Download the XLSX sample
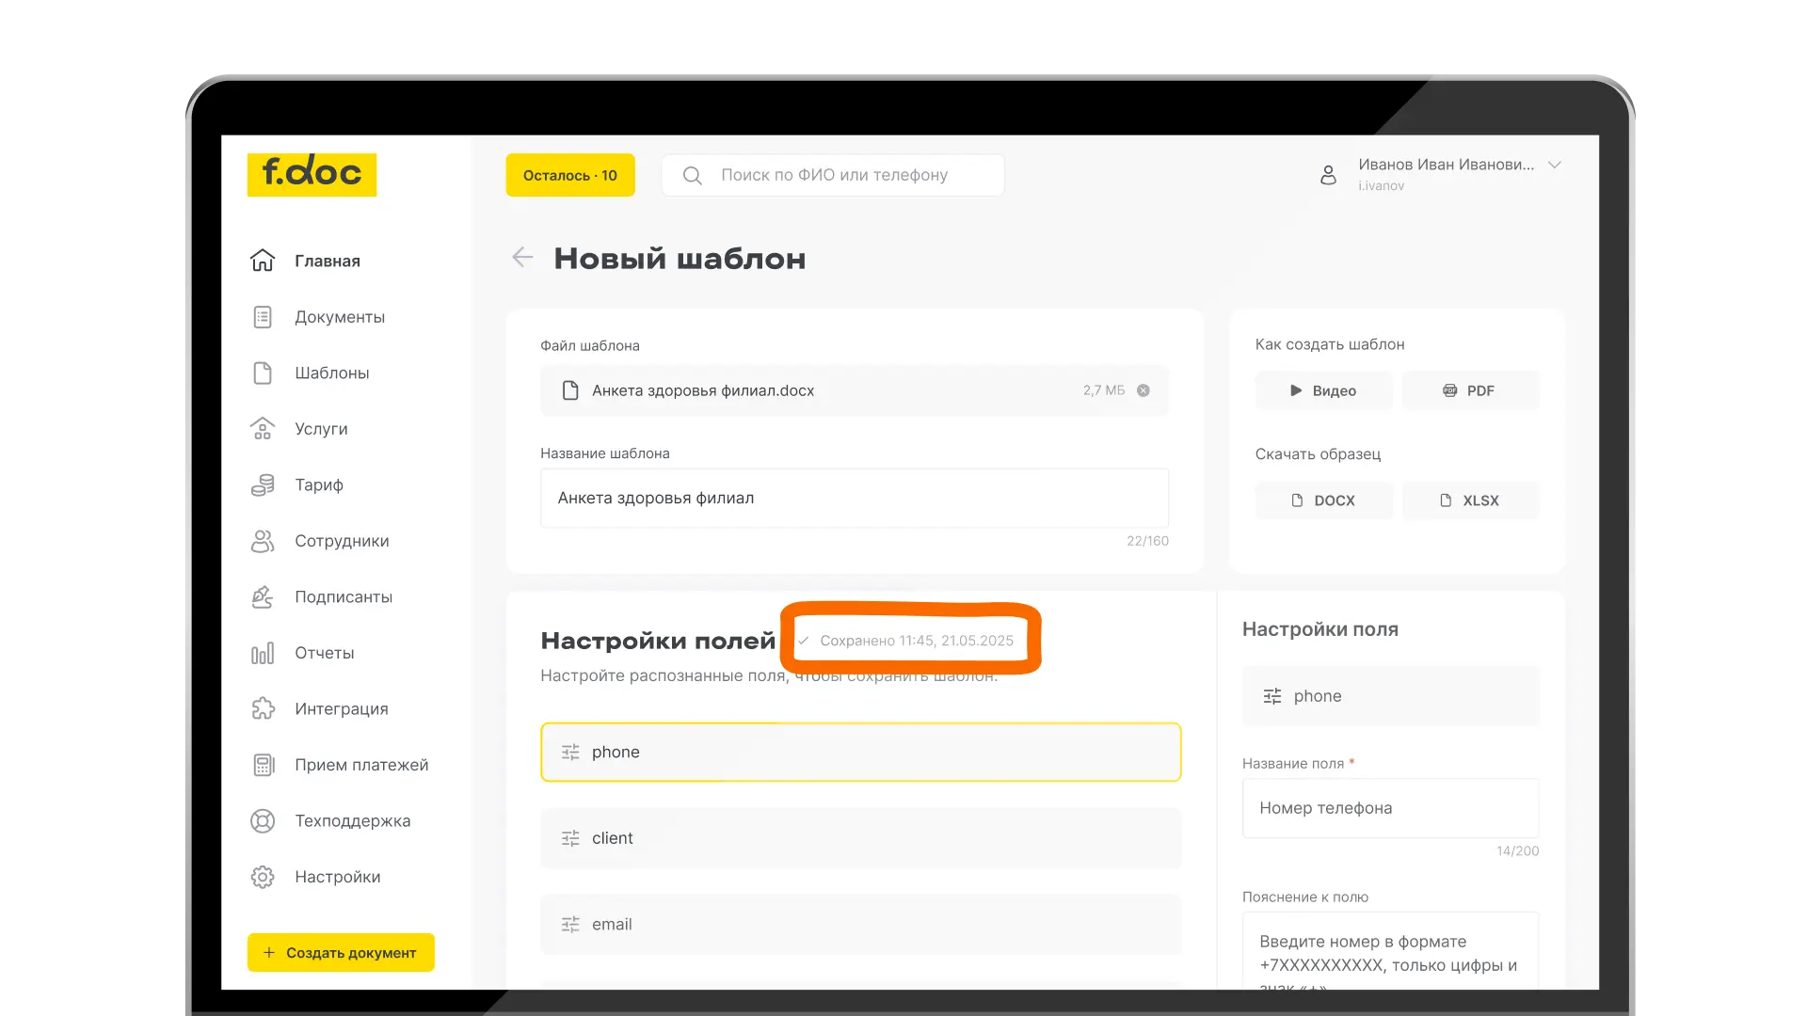Image resolution: width=1807 pixels, height=1016 pixels. click(1470, 500)
